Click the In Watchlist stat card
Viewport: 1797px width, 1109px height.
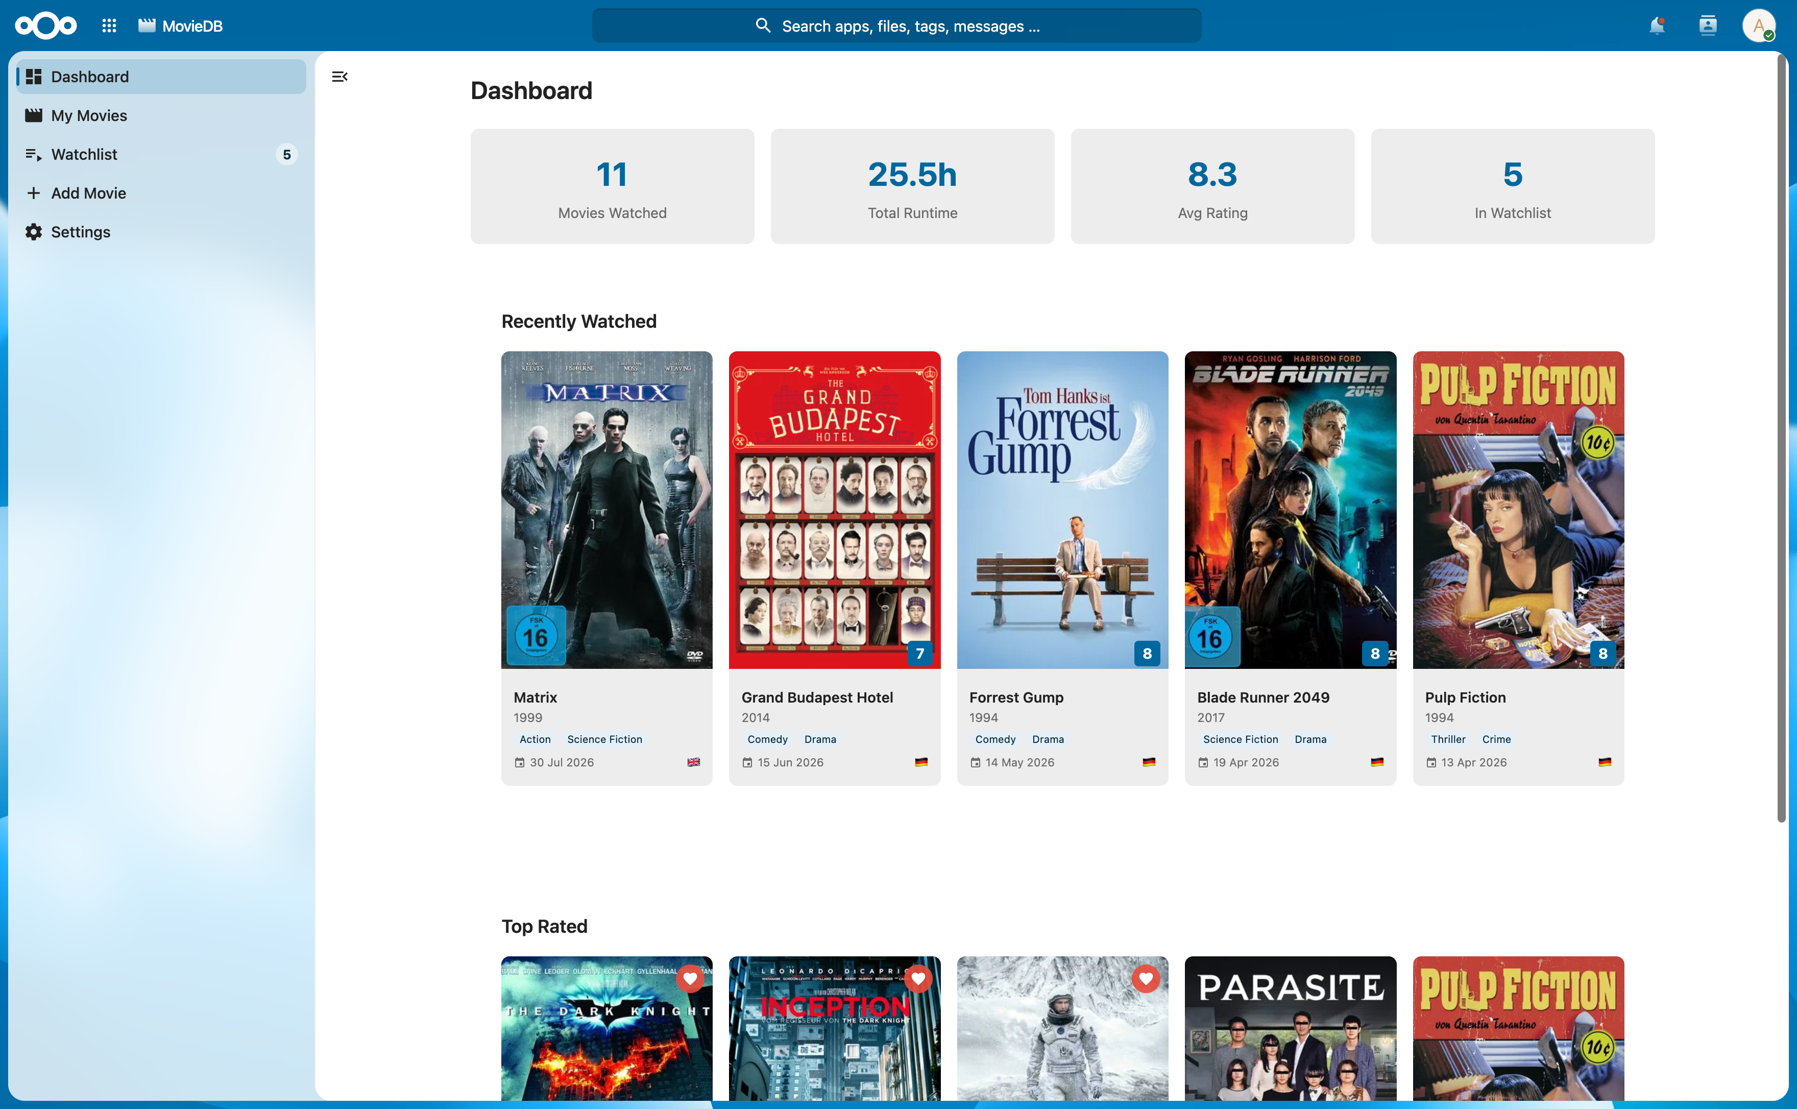point(1513,186)
